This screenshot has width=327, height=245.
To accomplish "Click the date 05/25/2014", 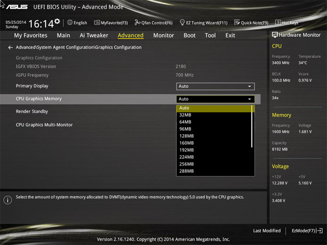I will point(16,22).
